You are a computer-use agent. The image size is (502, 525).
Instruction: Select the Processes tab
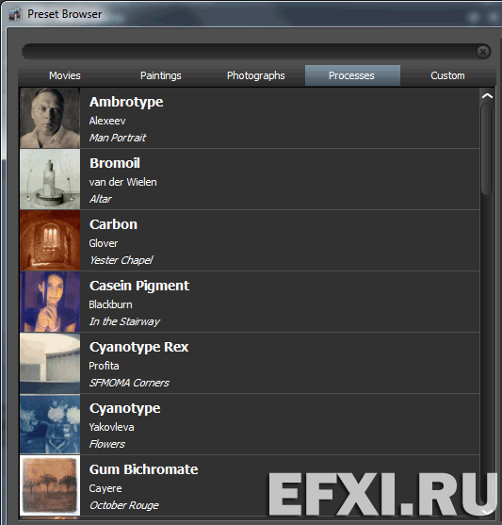coord(352,75)
